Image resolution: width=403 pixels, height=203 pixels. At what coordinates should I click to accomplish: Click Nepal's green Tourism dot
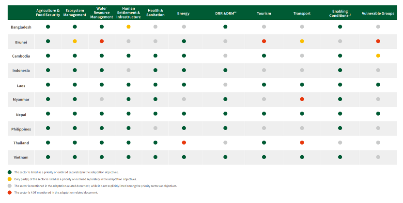point(264,114)
